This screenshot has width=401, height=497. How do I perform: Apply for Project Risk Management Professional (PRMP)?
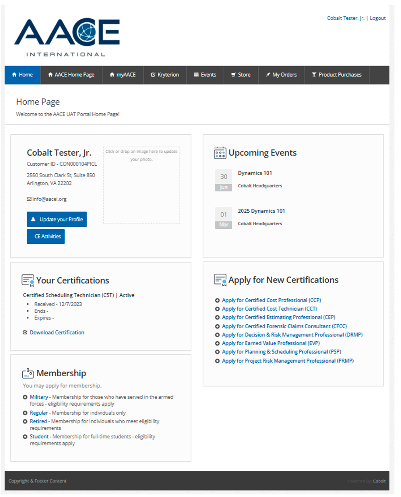(288, 360)
